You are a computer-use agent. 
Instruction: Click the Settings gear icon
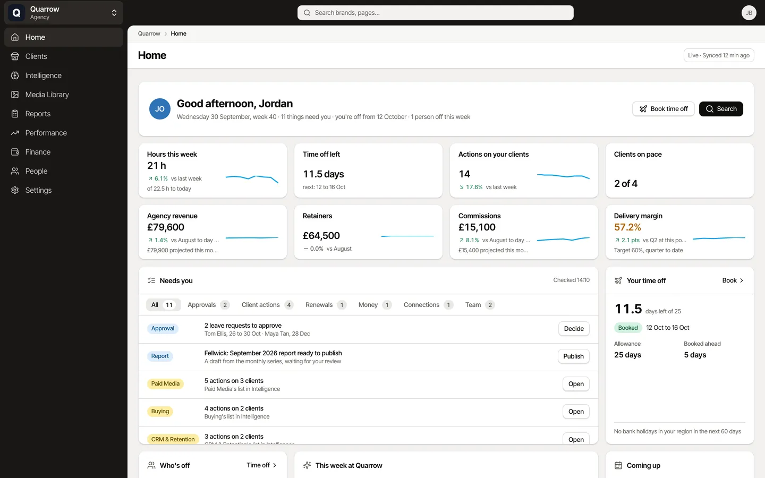pyautogui.click(x=15, y=190)
